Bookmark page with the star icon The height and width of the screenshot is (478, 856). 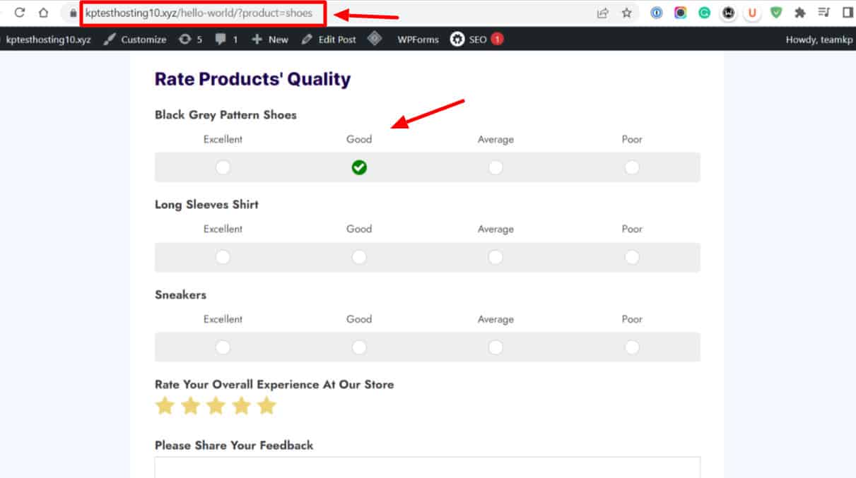coord(626,13)
